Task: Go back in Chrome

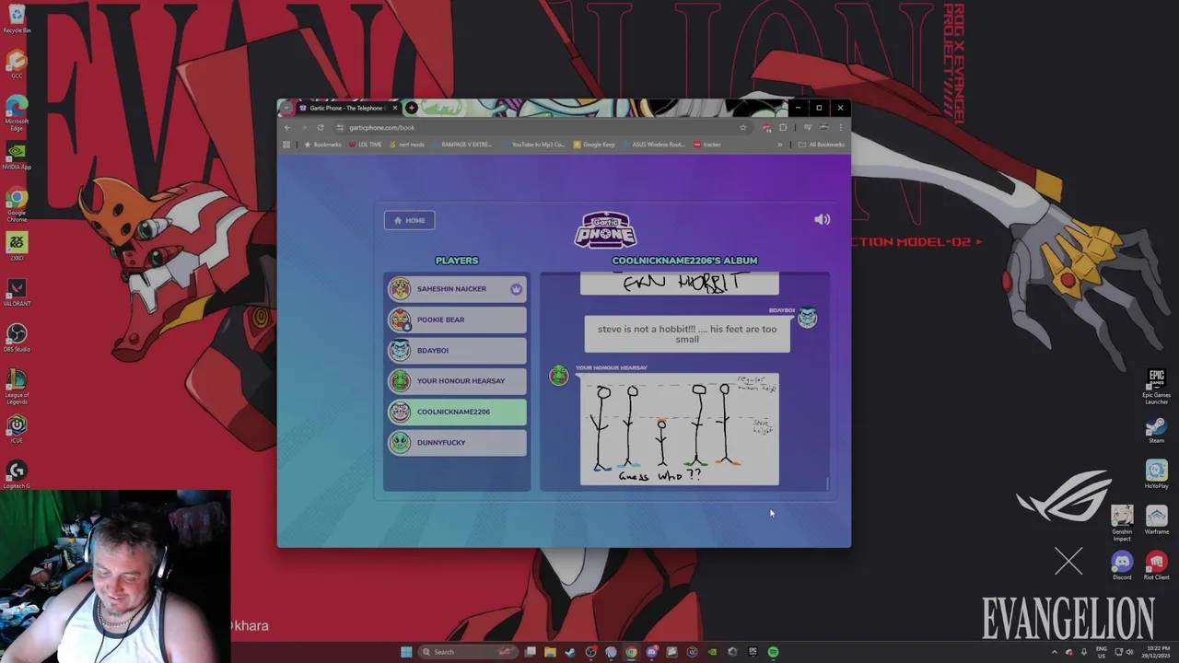Action: (286, 127)
